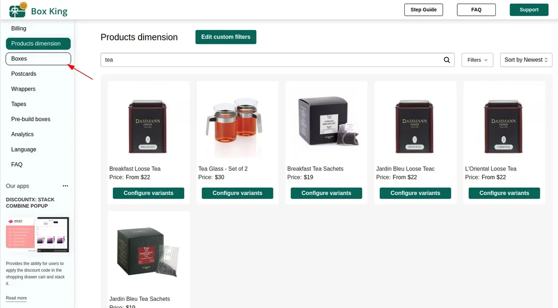Click the Box King logo icon
The image size is (558, 308).
pos(17,10)
